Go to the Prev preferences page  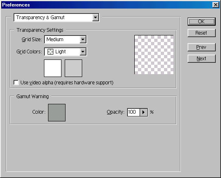(201, 47)
